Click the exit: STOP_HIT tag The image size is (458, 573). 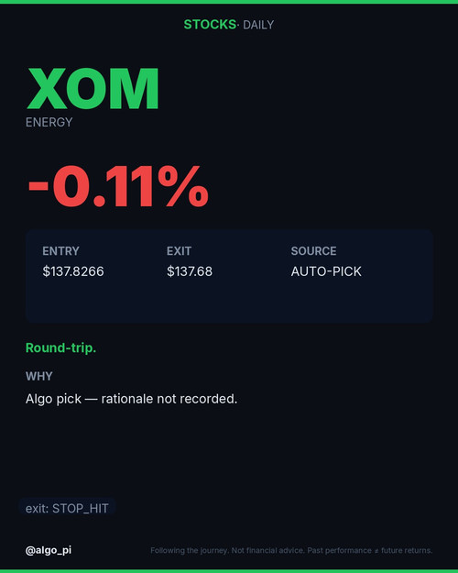click(67, 508)
